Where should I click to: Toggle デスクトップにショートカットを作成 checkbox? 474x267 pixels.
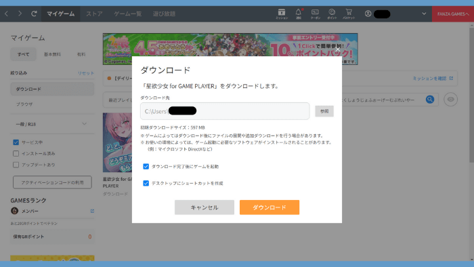coord(146,183)
